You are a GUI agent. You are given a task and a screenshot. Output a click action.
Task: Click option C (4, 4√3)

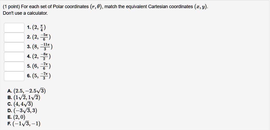(x=23, y=104)
